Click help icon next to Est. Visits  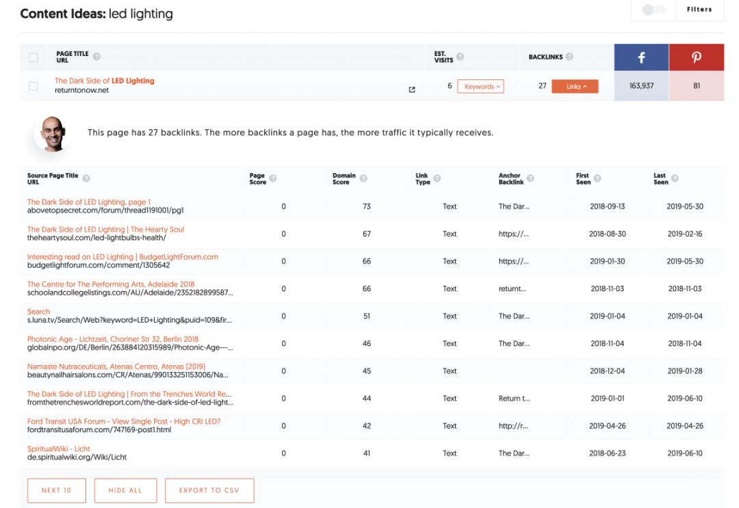click(x=460, y=57)
